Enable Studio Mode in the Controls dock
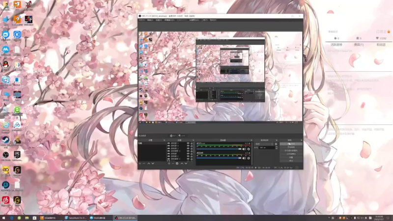 pos(291,154)
